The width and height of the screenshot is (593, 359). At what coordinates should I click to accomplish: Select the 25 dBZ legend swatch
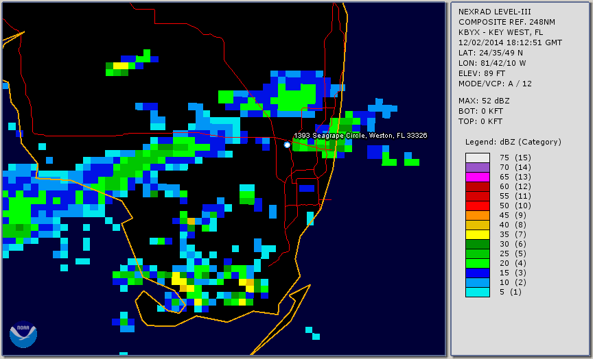click(x=477, y=253)
